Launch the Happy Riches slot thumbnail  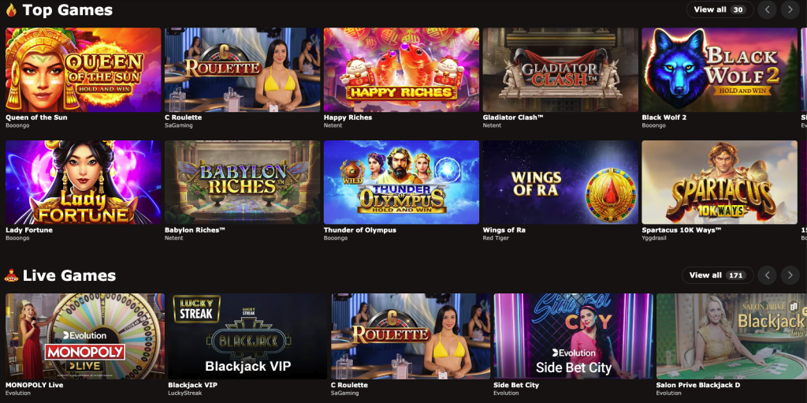point(401,69)
